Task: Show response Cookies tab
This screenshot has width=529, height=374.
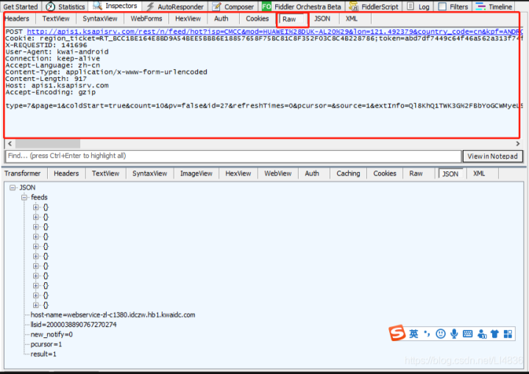Action: 385,173
